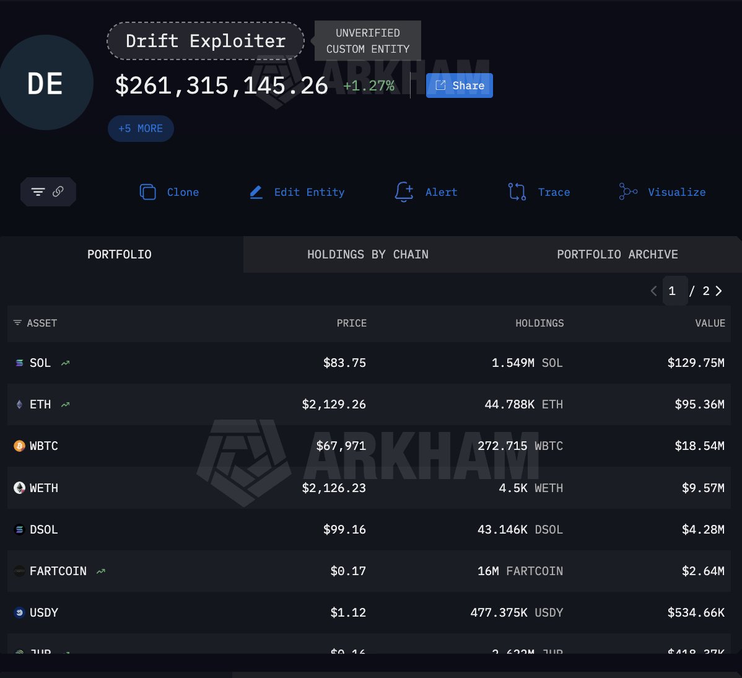Click the FARTCOIN token icon
This screenshot has height=678, width=742.
pos(19,571)
